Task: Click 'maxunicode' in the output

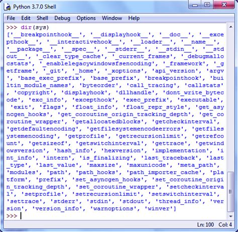Action: tap(148, 165)
